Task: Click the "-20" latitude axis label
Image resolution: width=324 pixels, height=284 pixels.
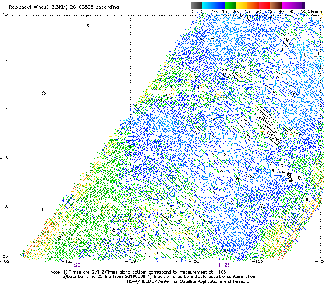Action: point(4,256)
